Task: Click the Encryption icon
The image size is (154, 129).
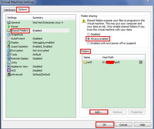Action: pos(9,50)
